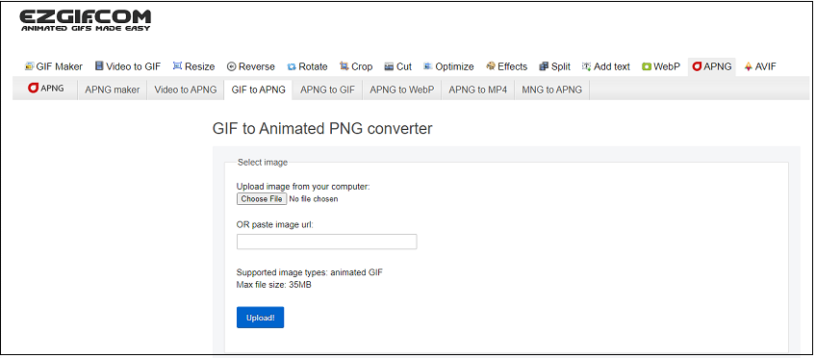This screenshot has height=358, width=816.
Task: Open the Resize menu label
Action: point(200,66)
